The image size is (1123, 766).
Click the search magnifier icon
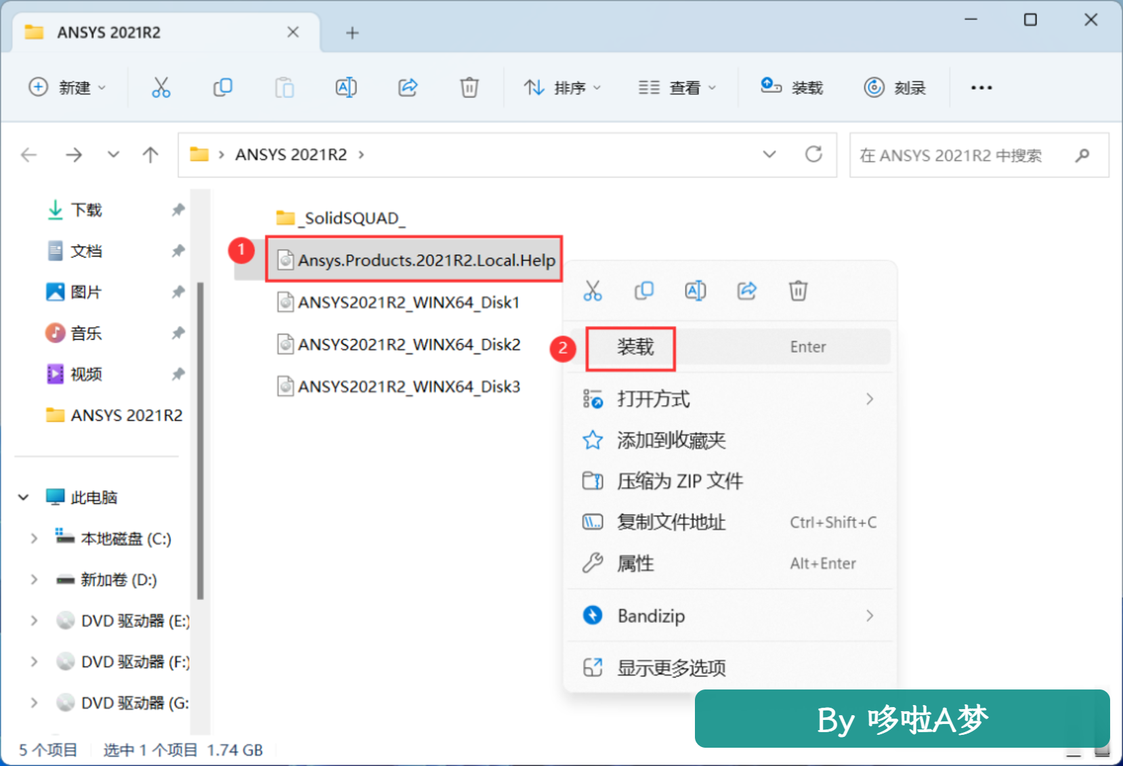pyautogui.click(x=1082, y=155)
